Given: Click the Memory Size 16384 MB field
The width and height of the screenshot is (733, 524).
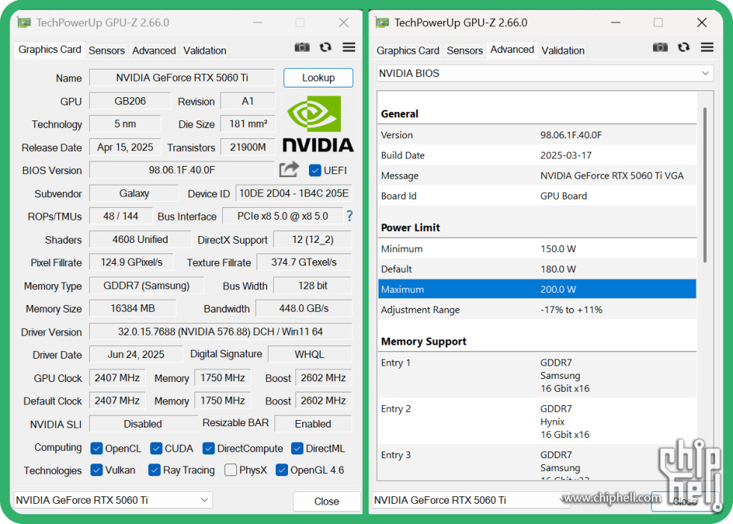Looking at the screenshot, I should pyautogui.click(x=133, y=308).
